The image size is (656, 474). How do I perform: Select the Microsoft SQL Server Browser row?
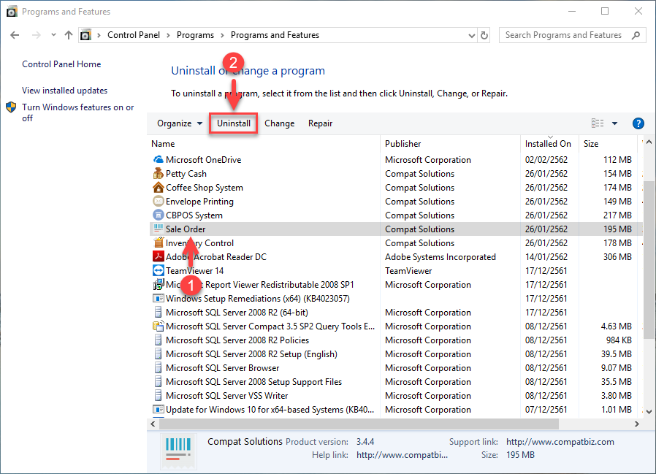pyautogui.click(x=396, y=368)
